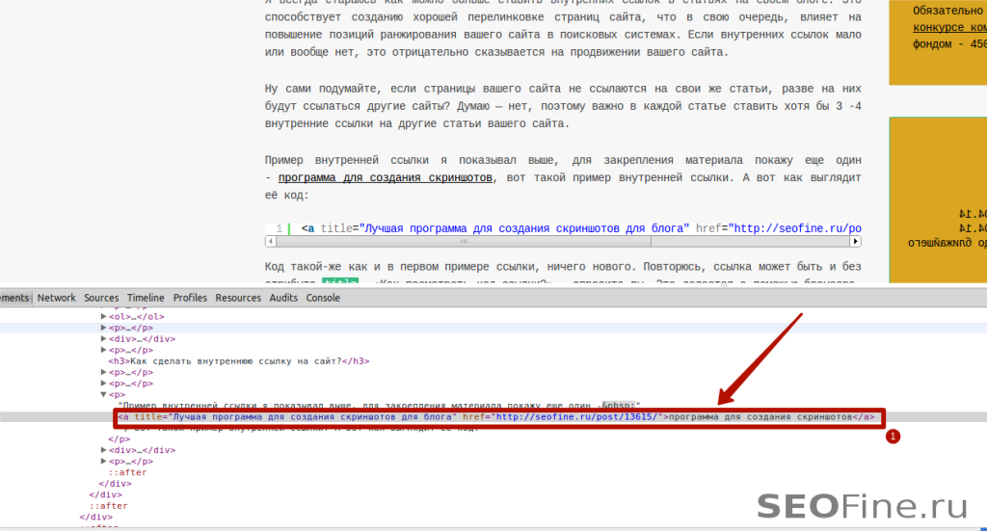
Task: Open the Resources tab
Action: [x=238, y=298]
